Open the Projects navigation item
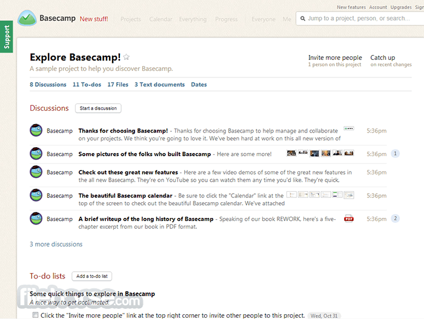The width and height of the screenshot is (424, 319). [x=131, y=19]
